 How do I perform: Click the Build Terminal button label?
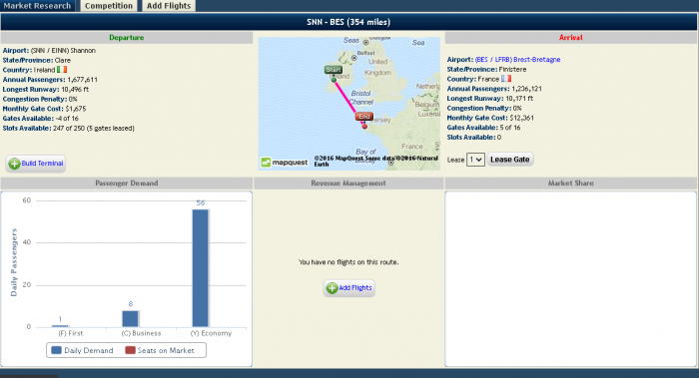(42, 164)
